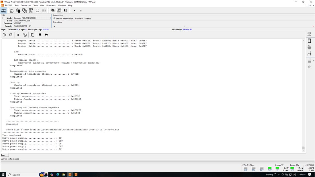This screenshot has width=315, height=177.
Task: Click the Current test progress bar
Action: click(157, 161)
